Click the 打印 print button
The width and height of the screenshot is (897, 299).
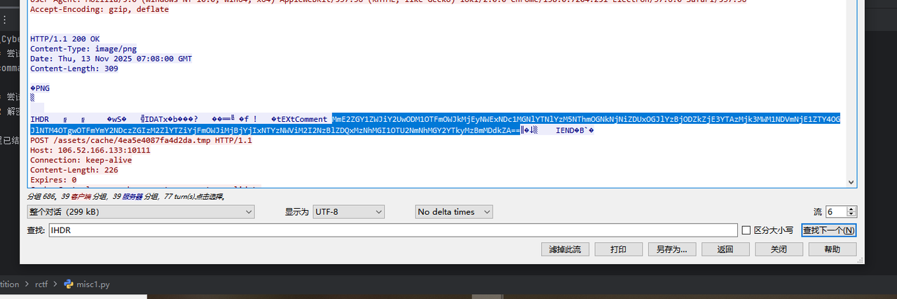[618, 249]
